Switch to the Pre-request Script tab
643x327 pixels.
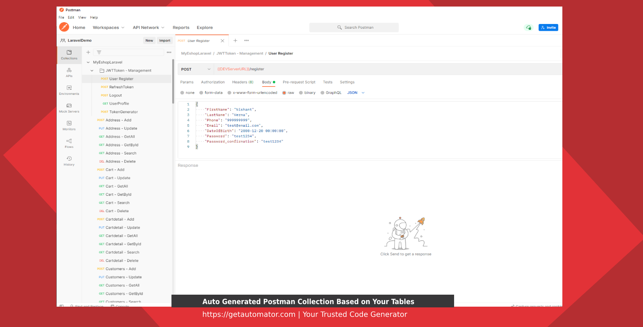(x=299, y=82)
